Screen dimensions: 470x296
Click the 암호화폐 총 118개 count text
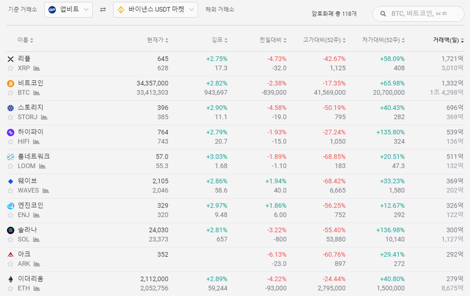click(334, 14)
